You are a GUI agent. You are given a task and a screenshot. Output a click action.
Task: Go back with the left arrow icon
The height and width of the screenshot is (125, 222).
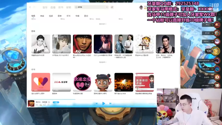coord(30,7)
